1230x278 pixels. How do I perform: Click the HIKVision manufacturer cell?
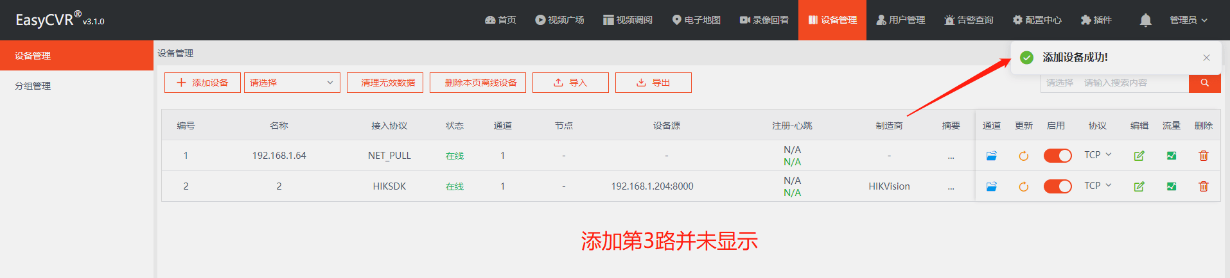889,186
